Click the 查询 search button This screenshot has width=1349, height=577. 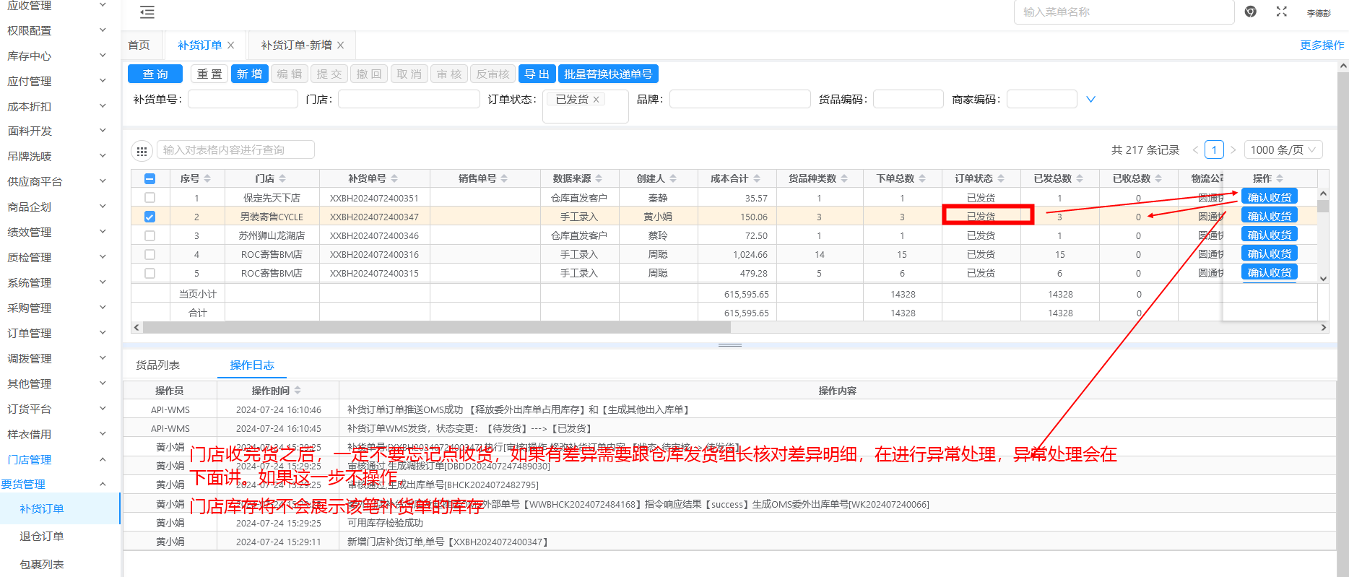tap(155, 74)
